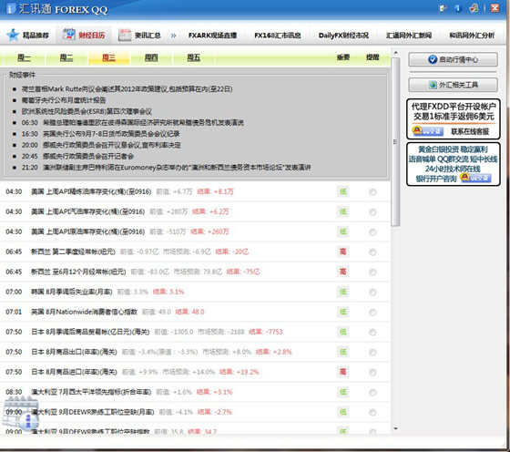Click the vertical scrollbar thumb

click(x=395, y=142)
